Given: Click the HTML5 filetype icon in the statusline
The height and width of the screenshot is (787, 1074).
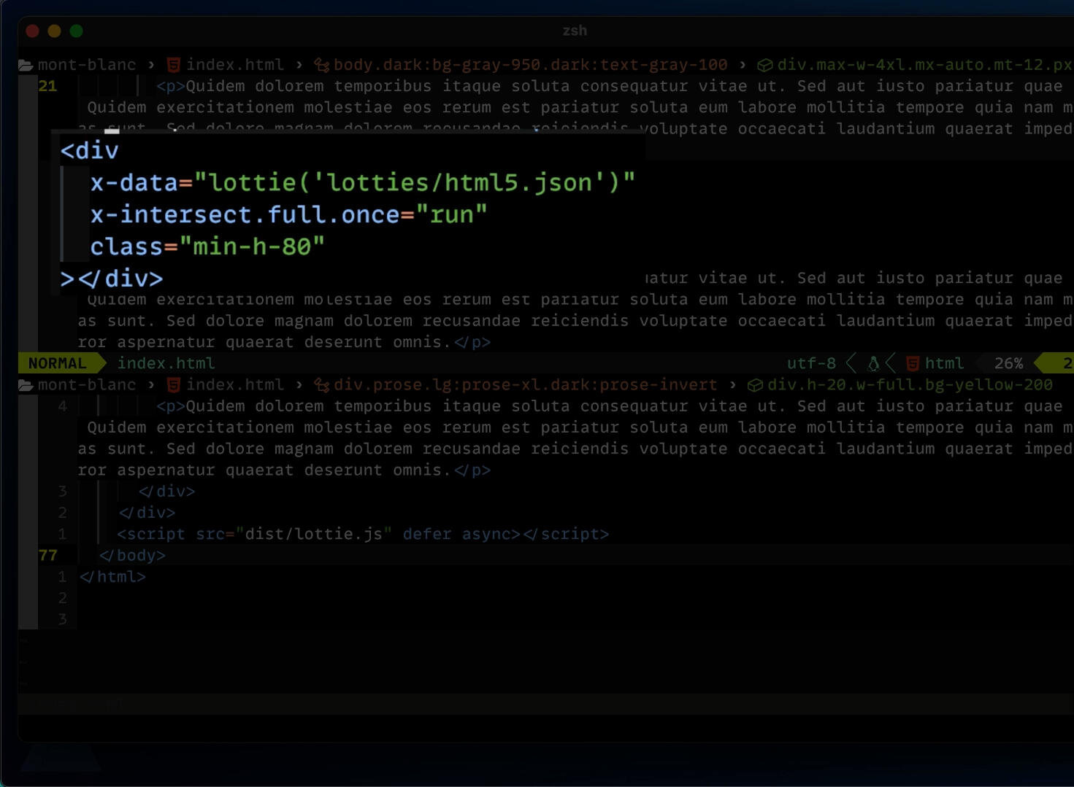Looking at the screenshot, I should tap(912, 363).
